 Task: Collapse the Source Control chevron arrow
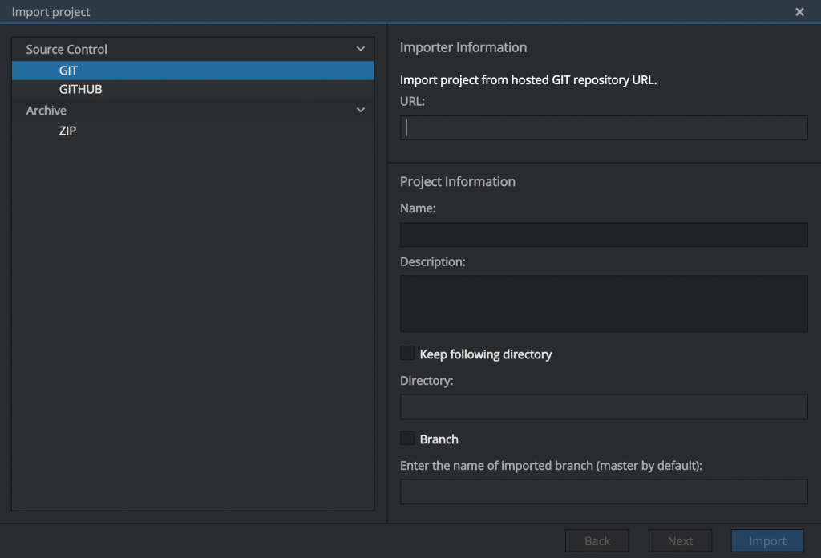click(x=361, y=49)
